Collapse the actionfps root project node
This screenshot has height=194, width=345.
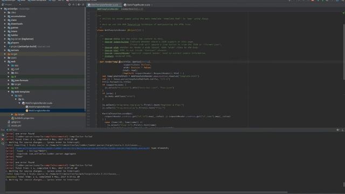2,9
